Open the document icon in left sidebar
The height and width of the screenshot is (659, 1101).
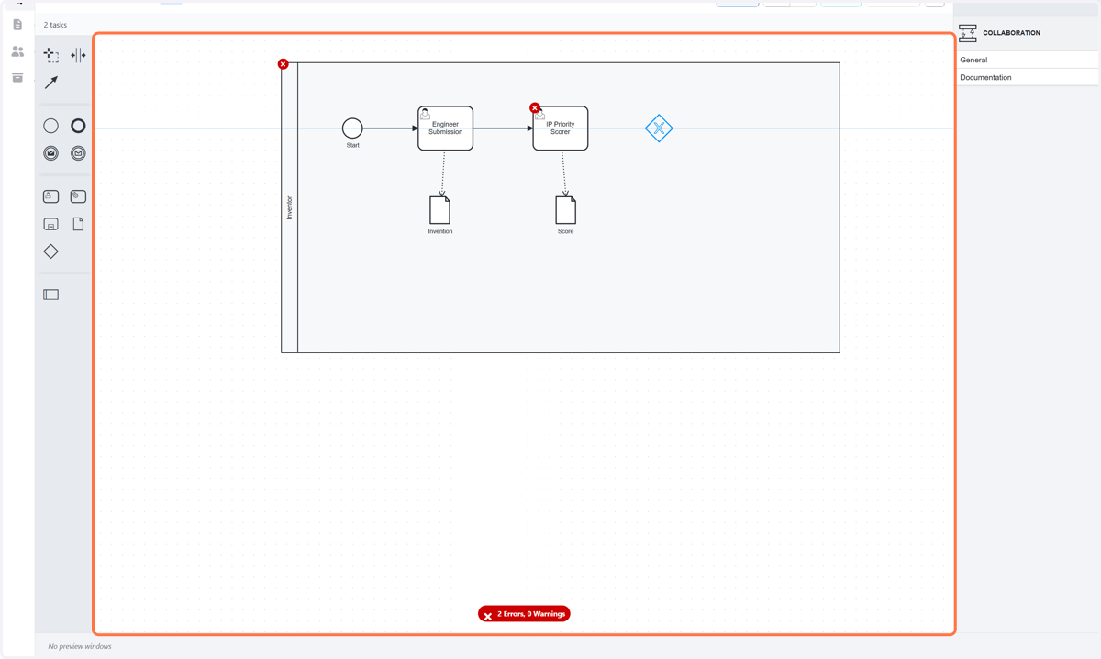pos(17,25)
